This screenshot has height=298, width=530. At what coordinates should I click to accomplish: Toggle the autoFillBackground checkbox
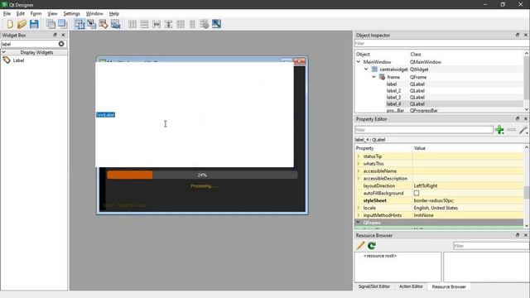417,193
